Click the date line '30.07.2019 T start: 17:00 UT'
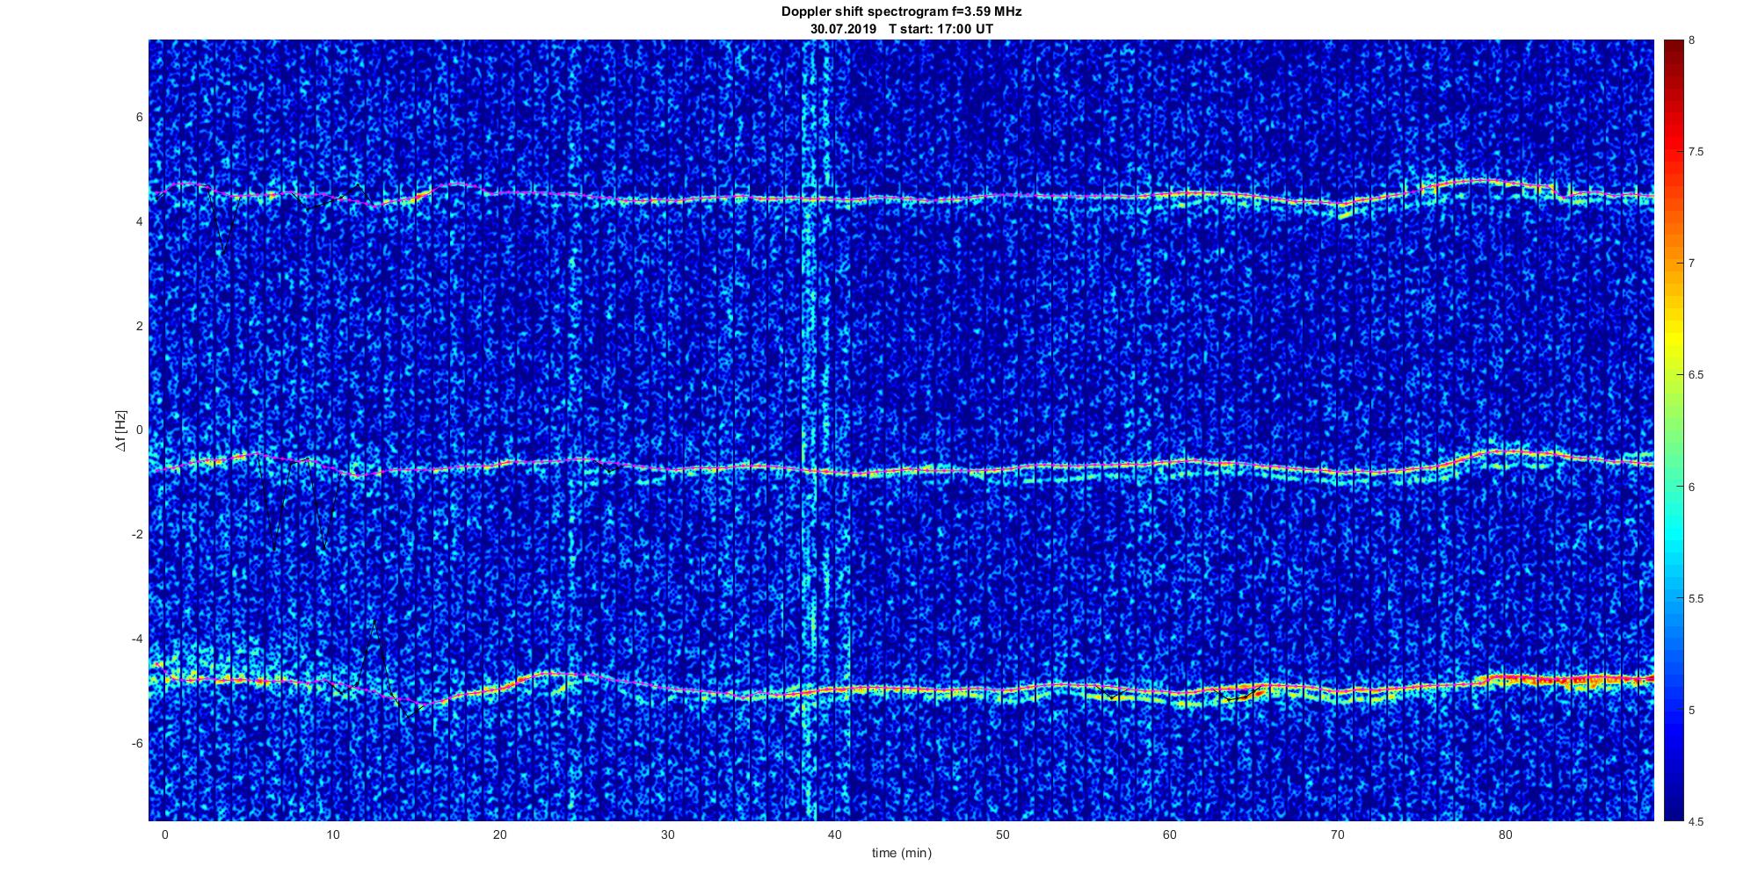The width and height of the screenshot is (1758, 881). tap(901, 29)
